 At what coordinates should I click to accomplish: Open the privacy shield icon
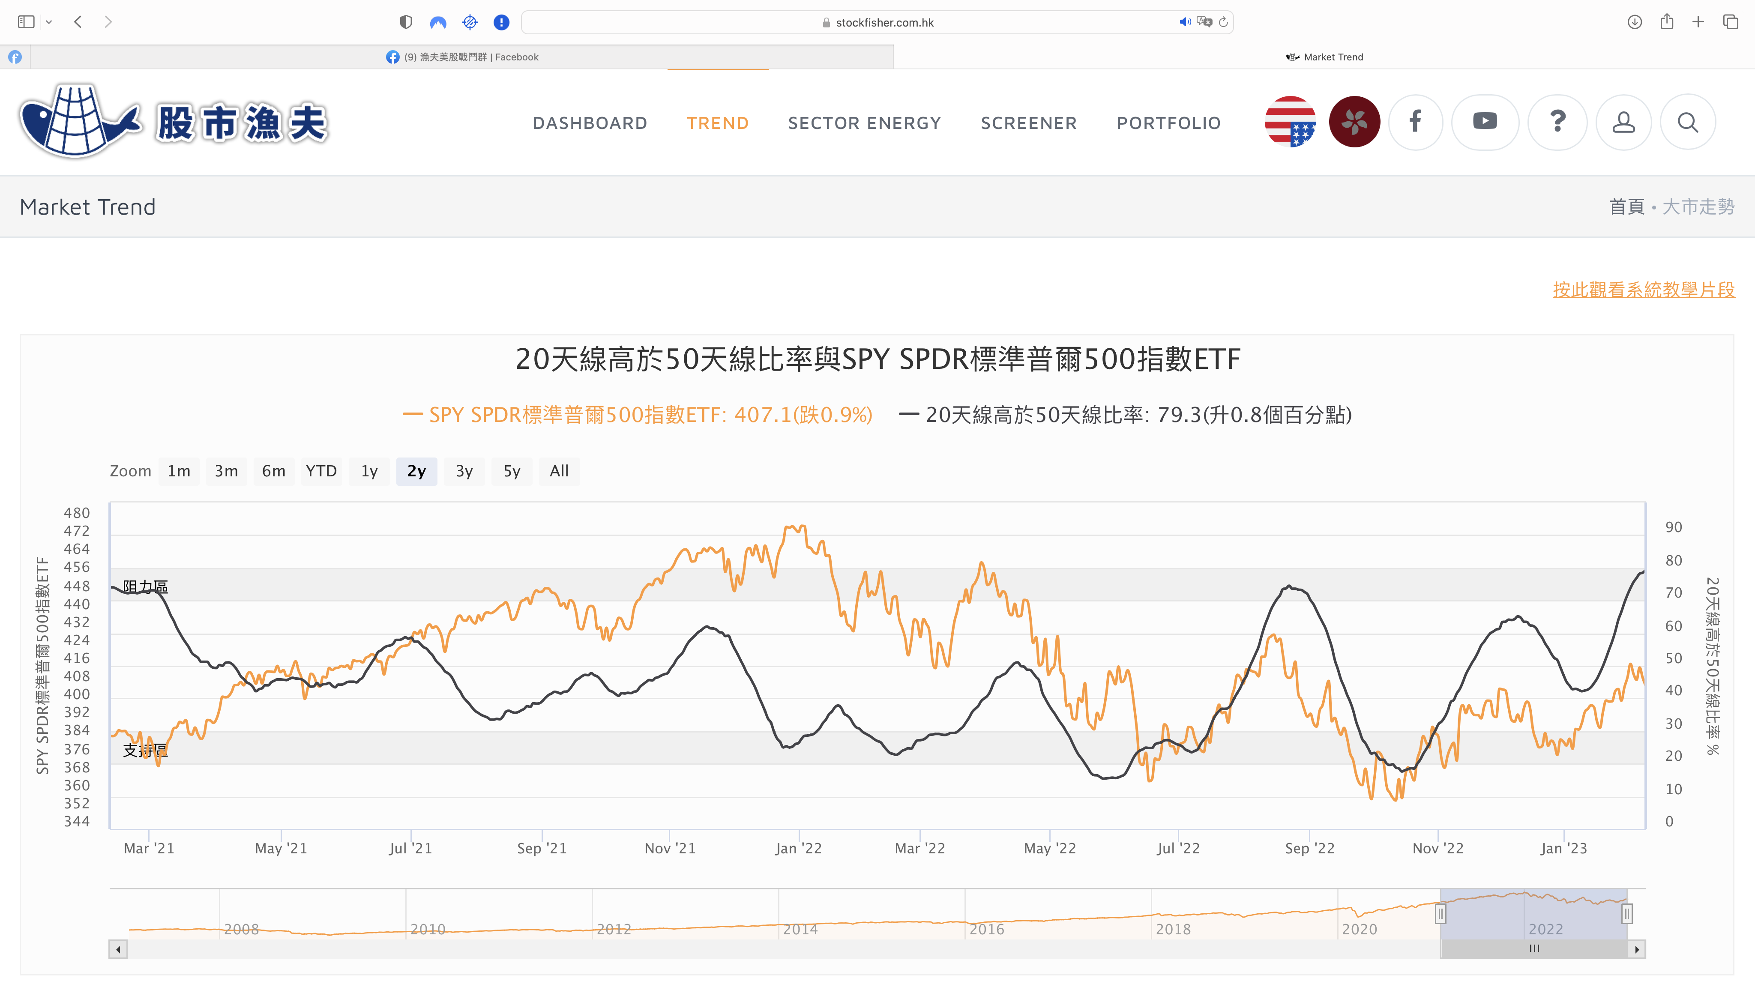click(406, 22)
